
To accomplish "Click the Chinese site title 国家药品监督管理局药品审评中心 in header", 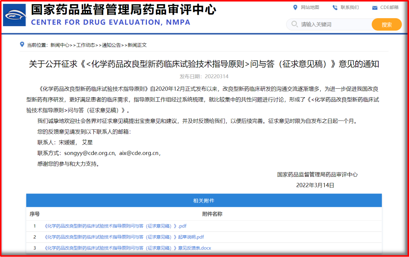I will coord(123,10).
